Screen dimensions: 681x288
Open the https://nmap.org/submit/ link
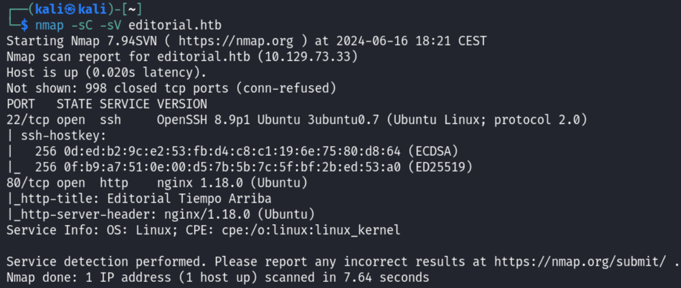pyautogui.click(x=580, y=262)
